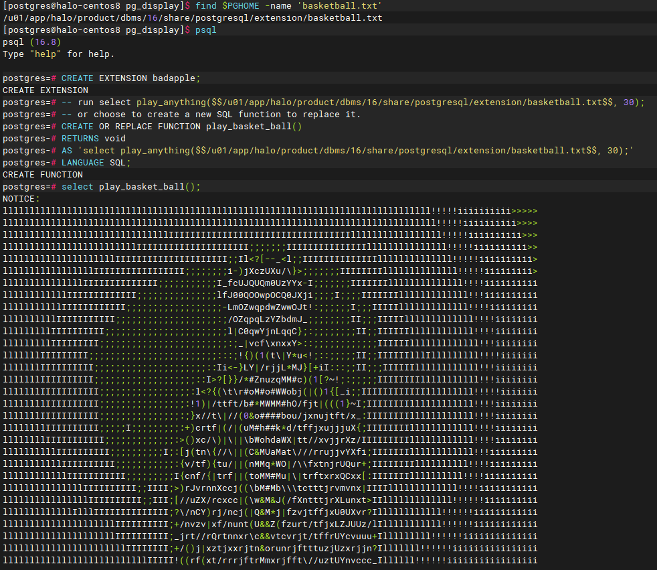The width and height of the screenshot is (657, 570).
Task: Click the last visible ASCII art row
Action: click(x=270, y=561)
